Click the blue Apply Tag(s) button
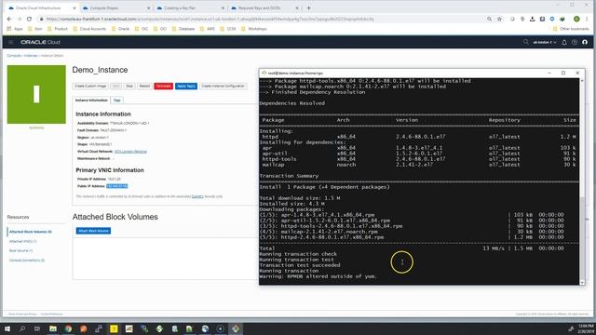The image size is (596, 335). [x=186, y=87]
